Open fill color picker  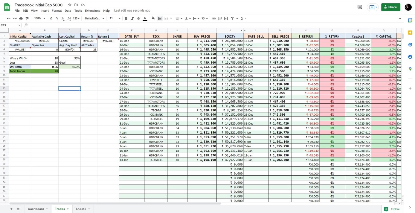[153, 19]
